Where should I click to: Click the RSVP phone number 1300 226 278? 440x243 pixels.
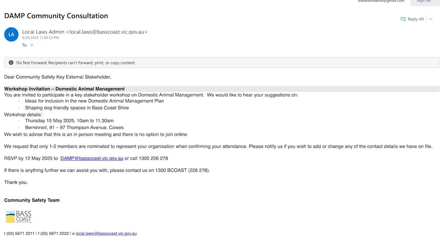click(x=151, y=159)
